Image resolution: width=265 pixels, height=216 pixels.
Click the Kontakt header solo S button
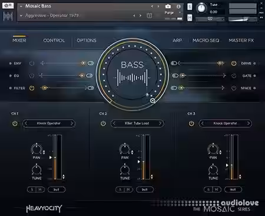[190, 6]
